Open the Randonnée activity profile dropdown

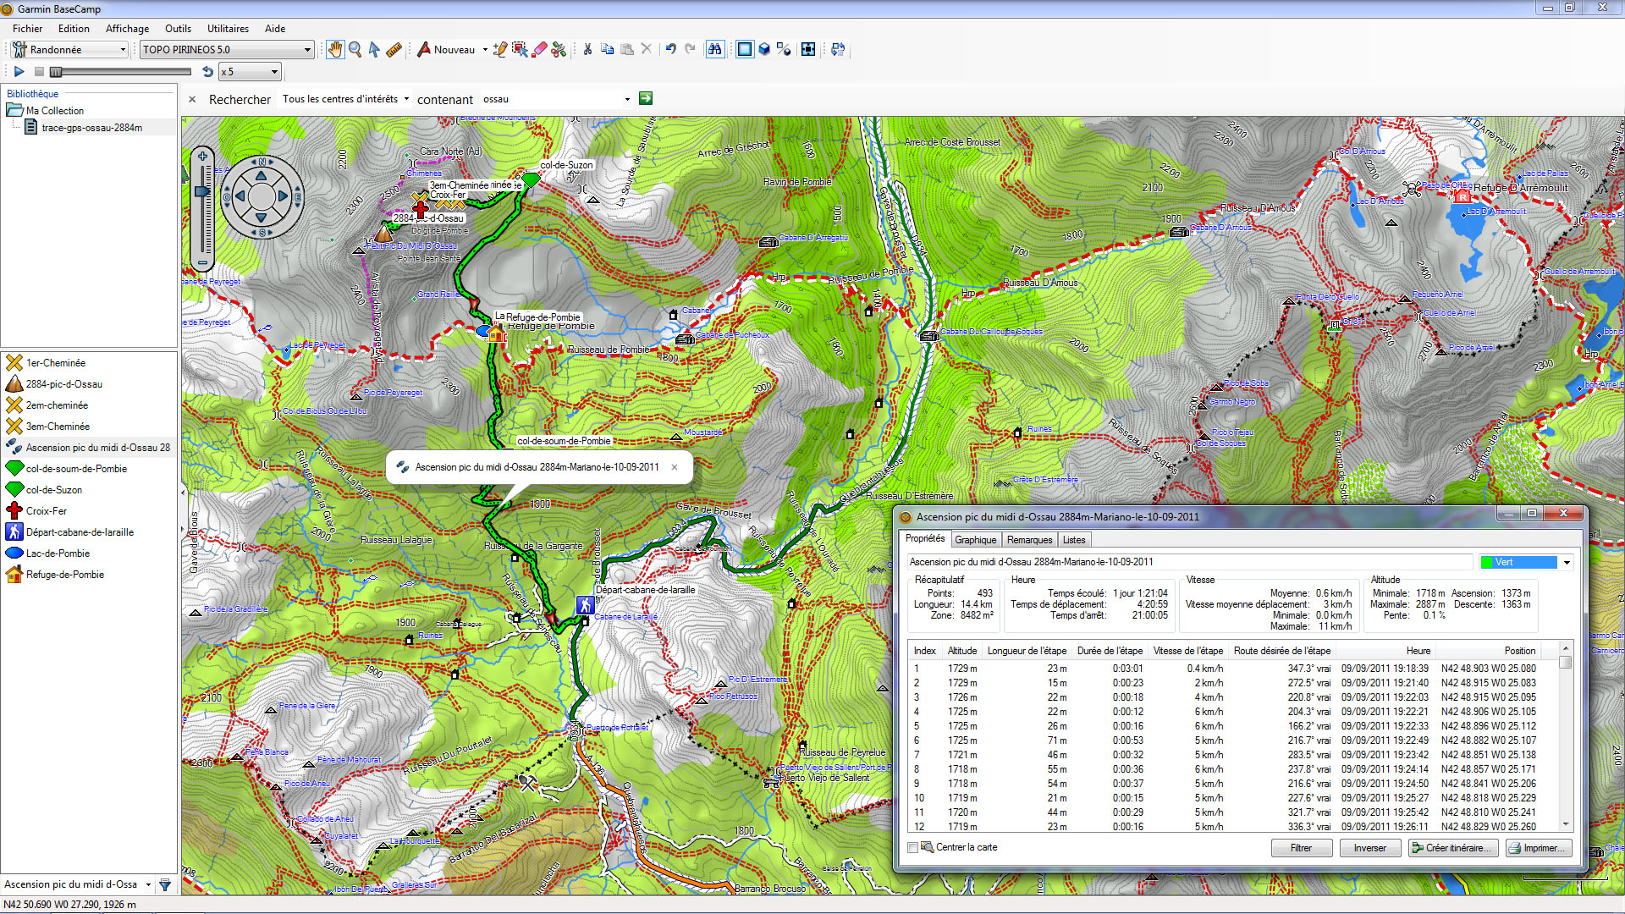pos(69,50)
